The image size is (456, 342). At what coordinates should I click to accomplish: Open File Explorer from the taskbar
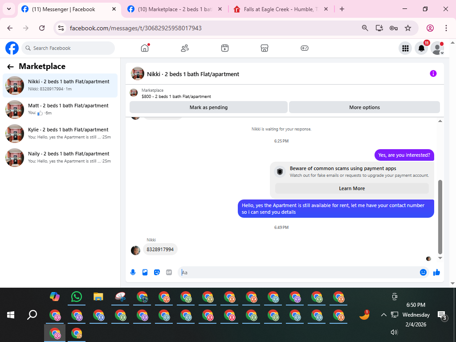tap(98, 297)
